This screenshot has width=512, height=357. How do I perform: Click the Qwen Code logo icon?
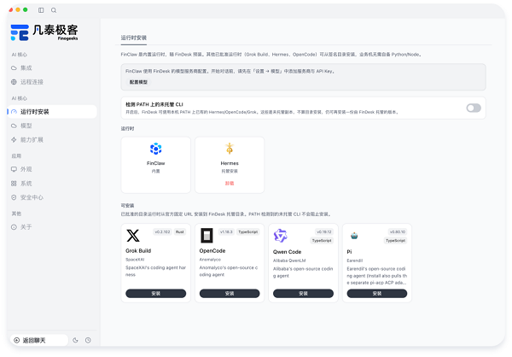(281, 236)
